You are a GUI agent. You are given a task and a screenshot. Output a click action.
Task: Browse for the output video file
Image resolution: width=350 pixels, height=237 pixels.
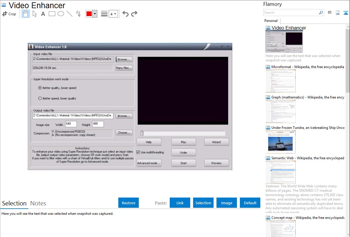pos(124,116)
